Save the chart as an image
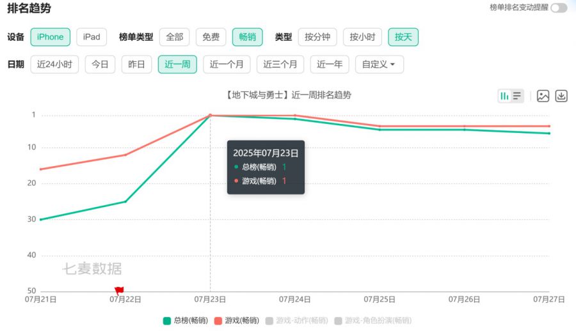Image resolution: width=576 pixels, height=331 pixels. click(543, 96)
